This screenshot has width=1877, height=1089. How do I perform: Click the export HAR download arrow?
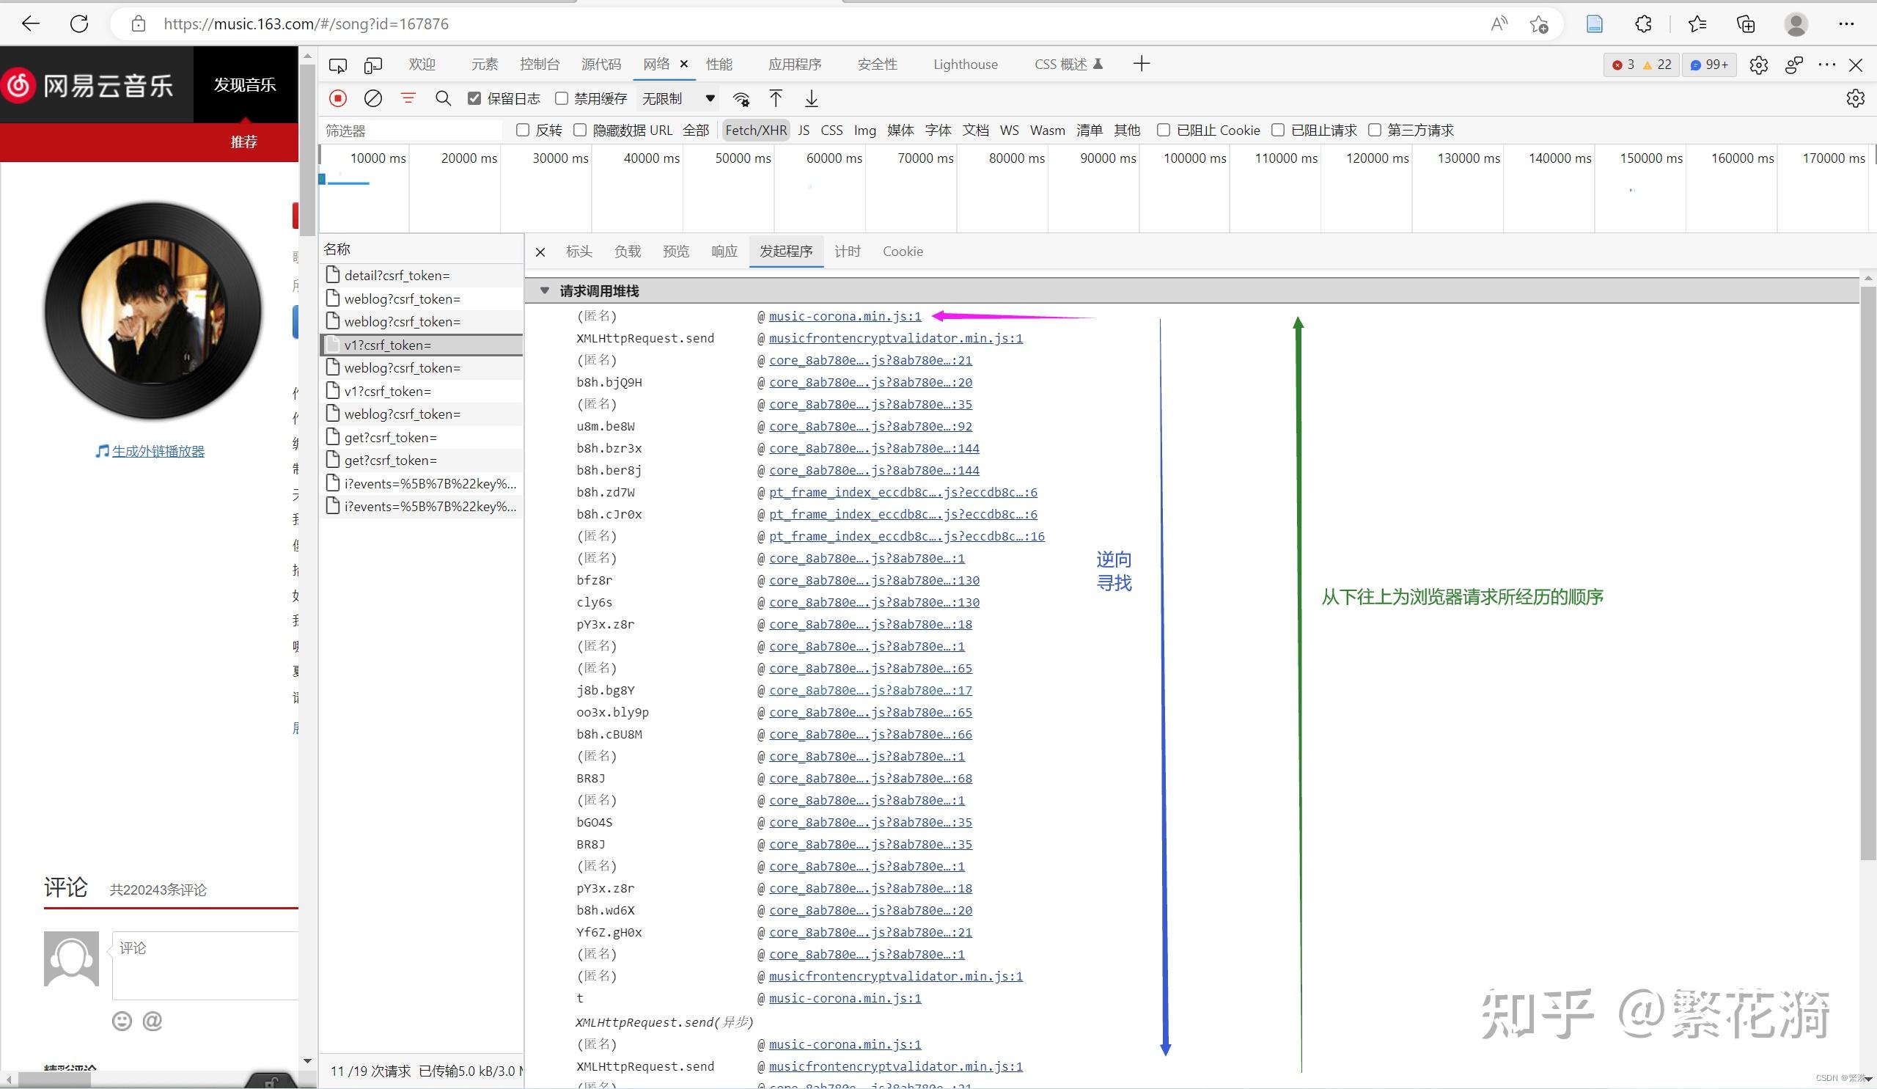811,98
